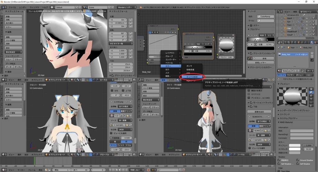Collapse the プロパティ section in node panel
The width and height of the screenshot is (318, 172).
coord(249,29)
